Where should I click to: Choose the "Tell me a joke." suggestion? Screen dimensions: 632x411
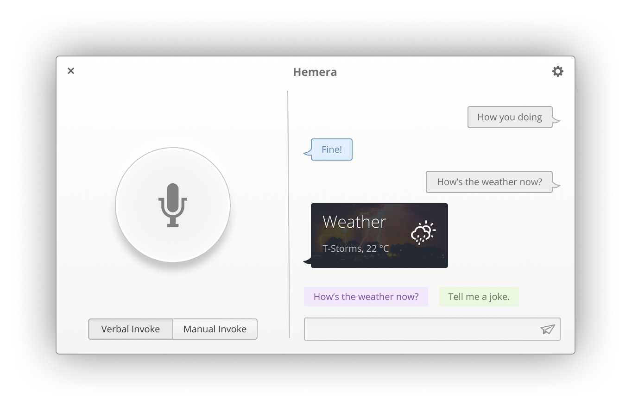tap(479, 297)
